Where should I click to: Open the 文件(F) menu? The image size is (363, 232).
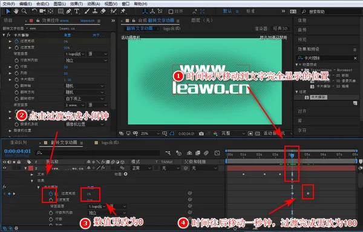8,4
